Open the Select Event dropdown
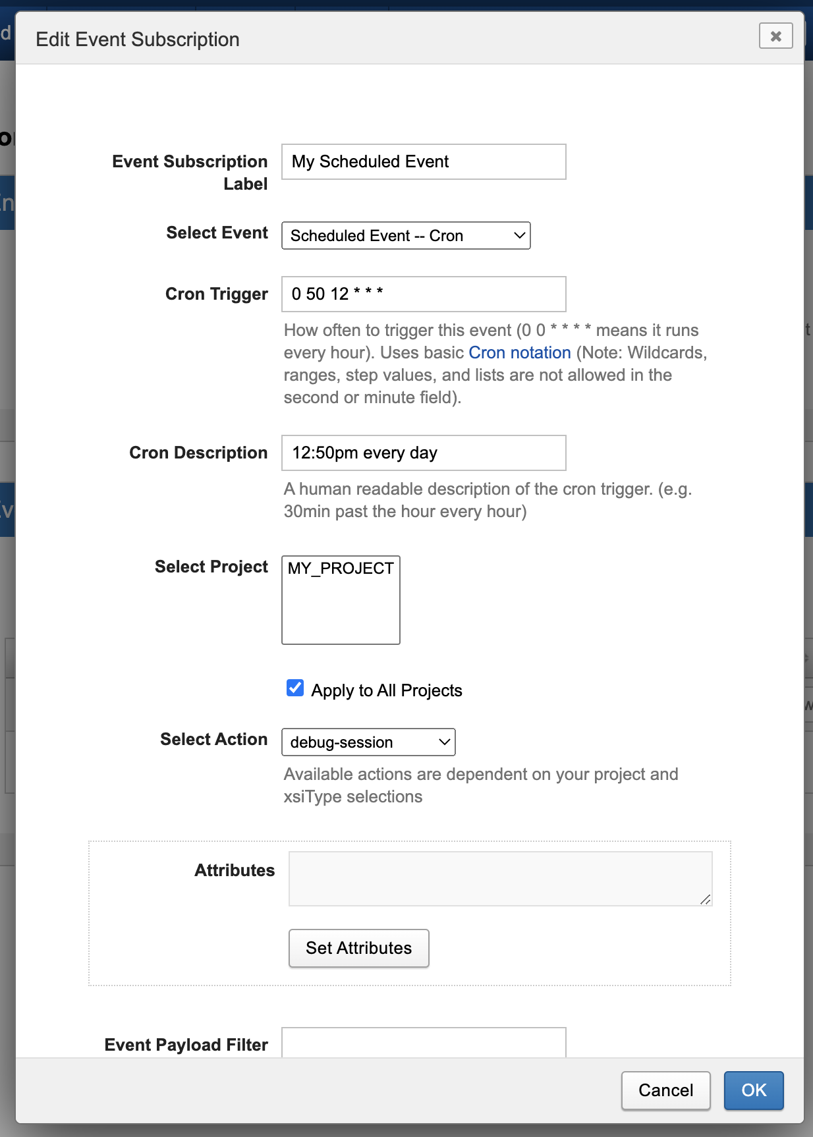 coord(405,236)
